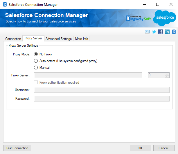Confirm with the OK button
The width and height of the screenshot is (178, 154).
click(x=140, y=148)
